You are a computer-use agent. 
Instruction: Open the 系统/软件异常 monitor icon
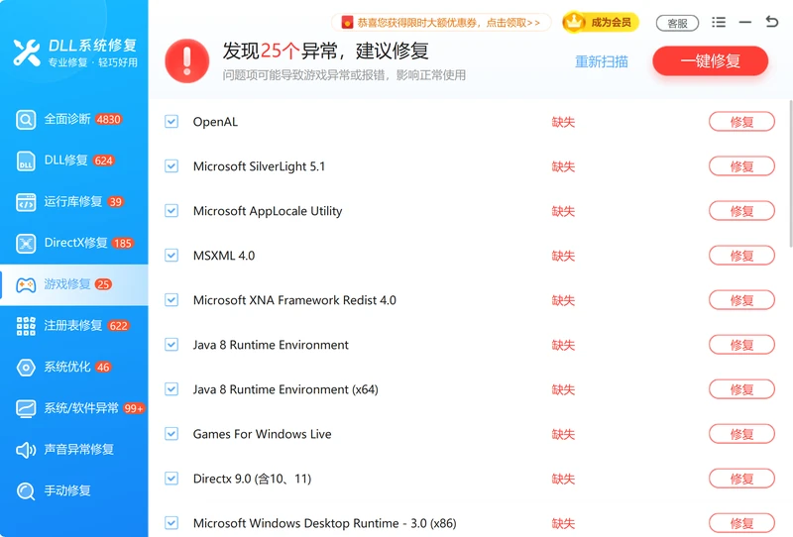pyautogui.click(x=26, y=408)
